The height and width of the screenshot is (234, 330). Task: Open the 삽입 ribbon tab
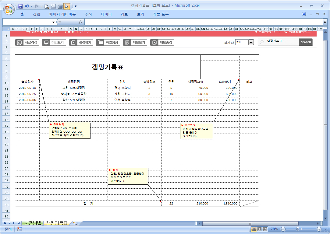(36, 14)
